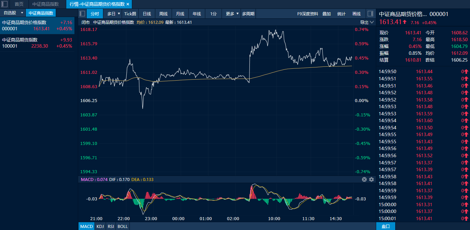Screen dimensions: 470x230
Task: Click the 昨结 value 1606.25
Action: (459, 60)
